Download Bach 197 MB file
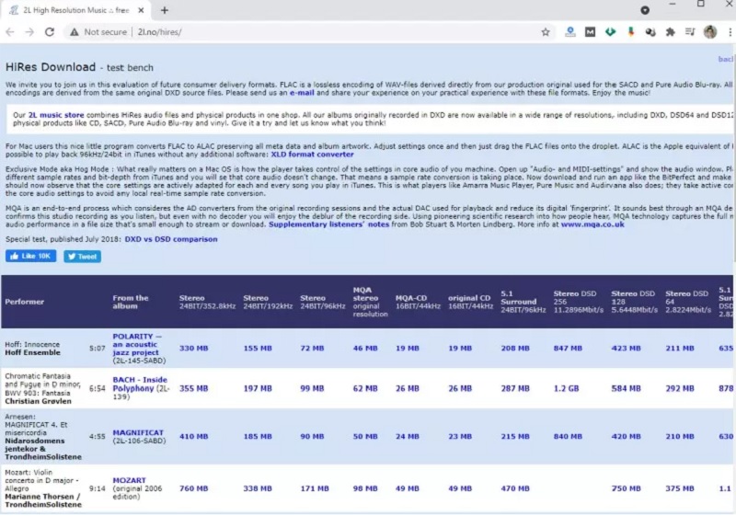The image size is (736, 516). [x=258, y=389]
